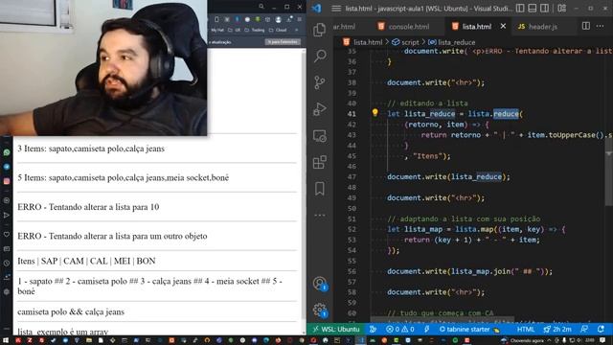Open the Windows notification center icon
The height and width of the screenshot is (345, 613).
point(602,341)
